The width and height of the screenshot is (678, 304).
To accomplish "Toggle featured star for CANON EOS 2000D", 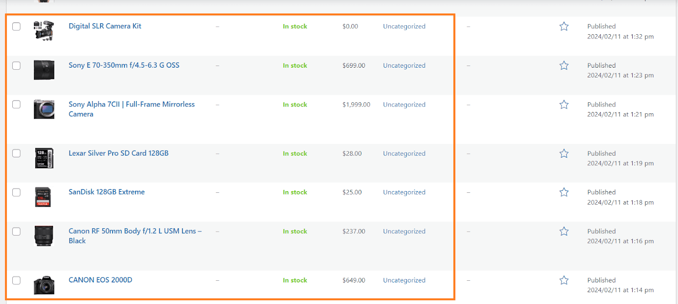I will click(564, 280).
